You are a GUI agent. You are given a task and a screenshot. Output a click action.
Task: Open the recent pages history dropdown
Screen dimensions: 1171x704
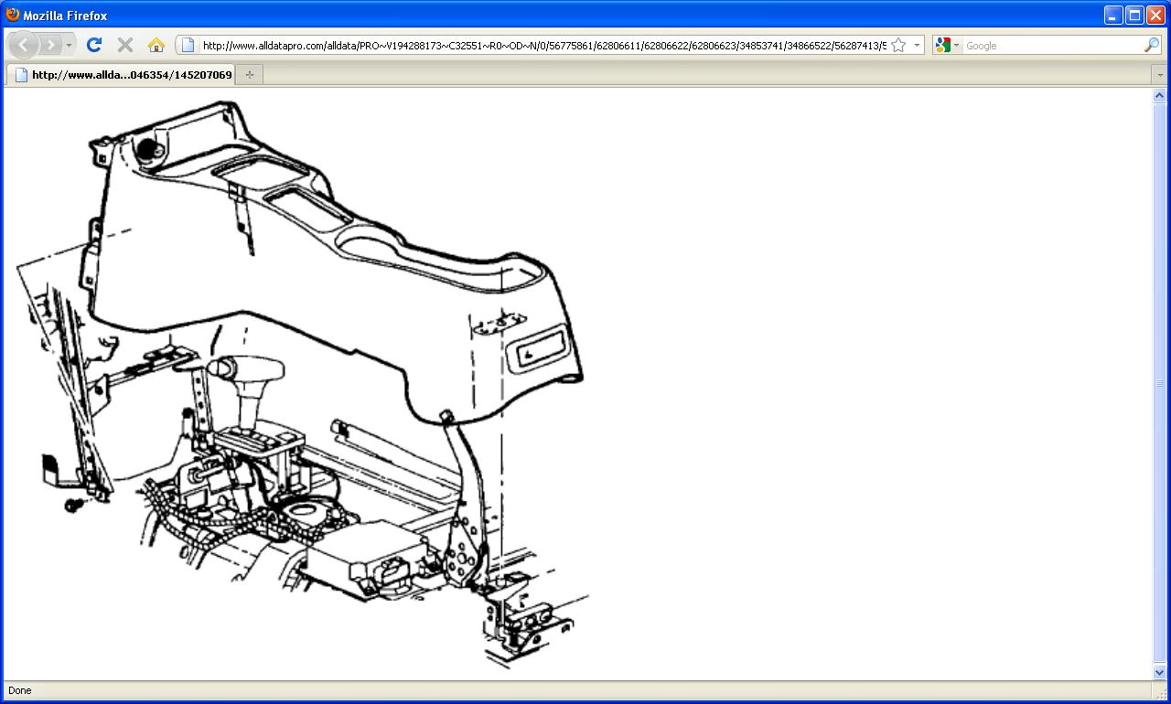(69, 45)
